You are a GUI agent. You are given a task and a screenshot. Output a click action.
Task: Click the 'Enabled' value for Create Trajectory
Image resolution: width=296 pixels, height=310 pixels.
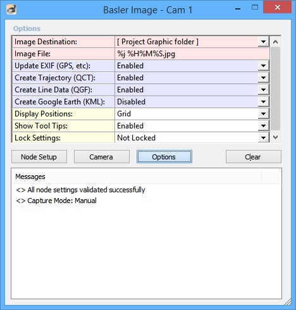[130, 78]
